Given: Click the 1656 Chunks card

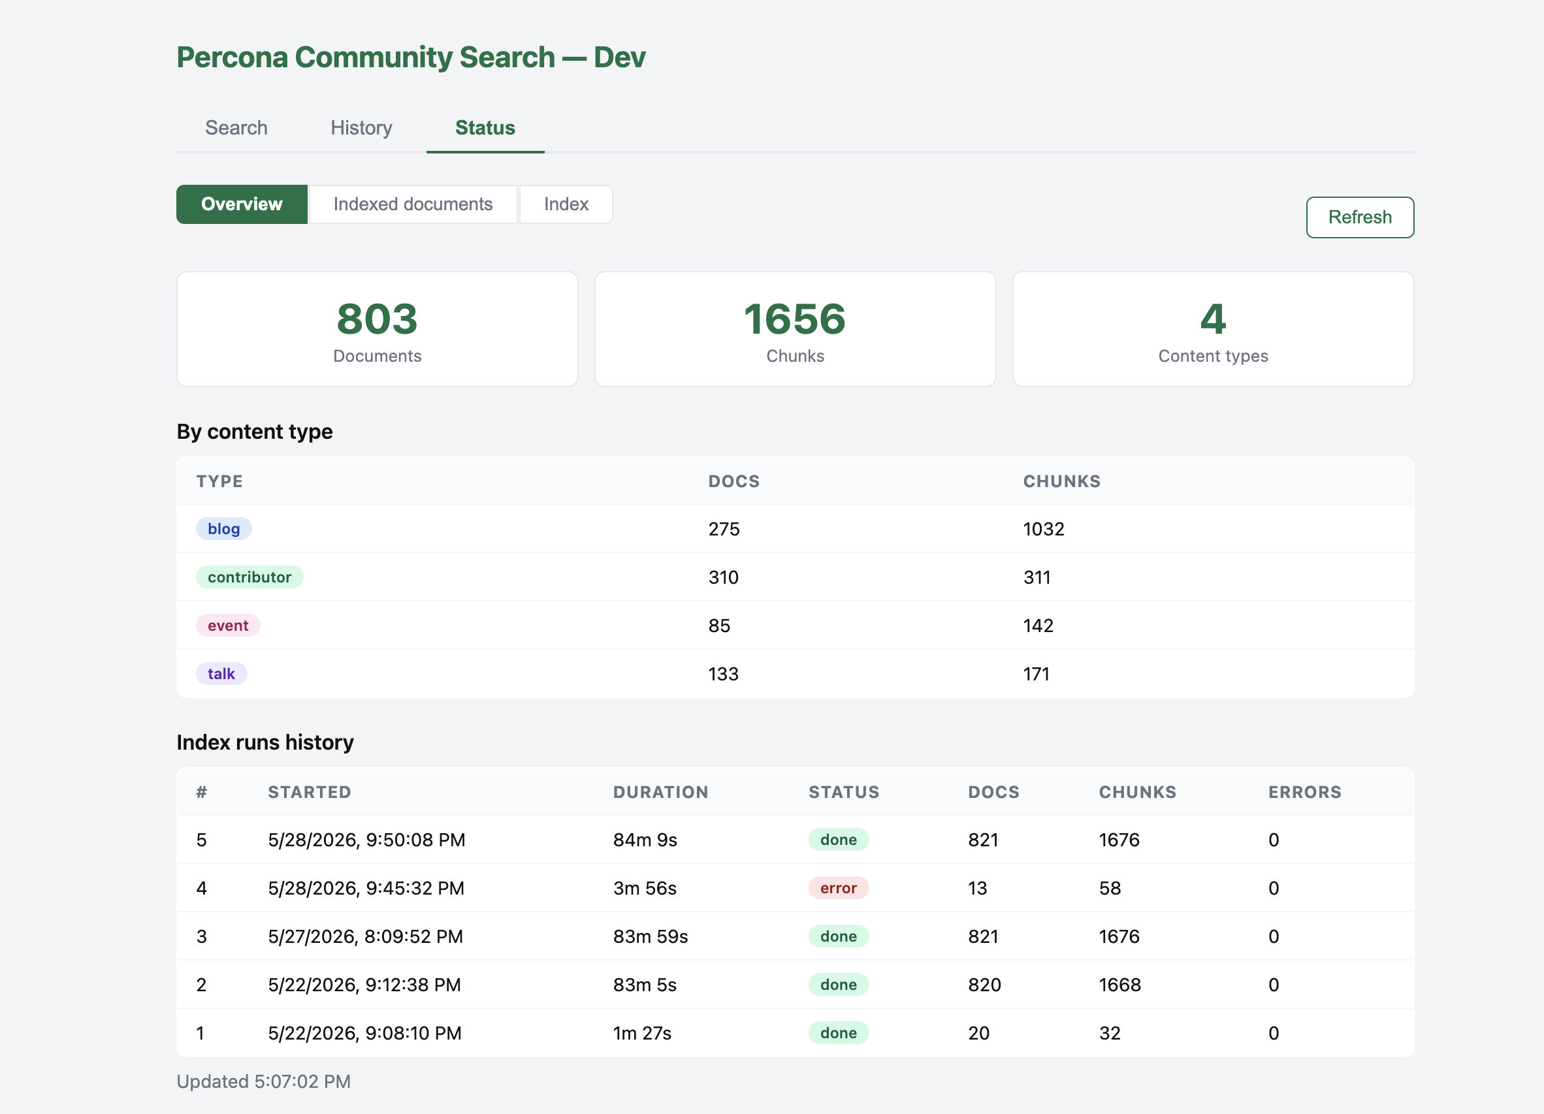Looking at the screenshot, I should pos(795,329).
